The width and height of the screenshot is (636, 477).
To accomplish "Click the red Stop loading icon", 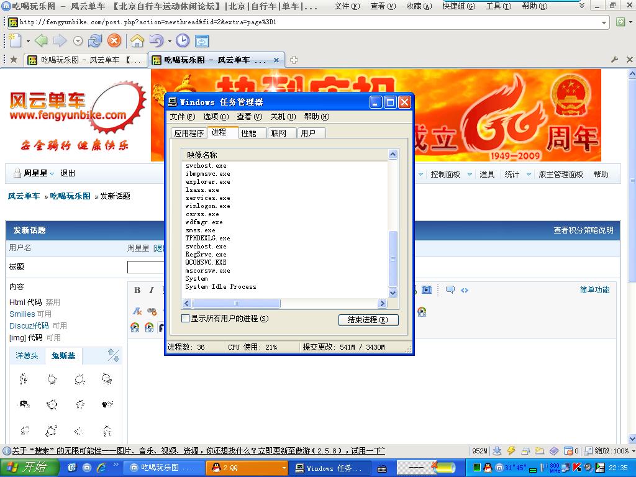I will pyautogui.click(x=114, y=41).
